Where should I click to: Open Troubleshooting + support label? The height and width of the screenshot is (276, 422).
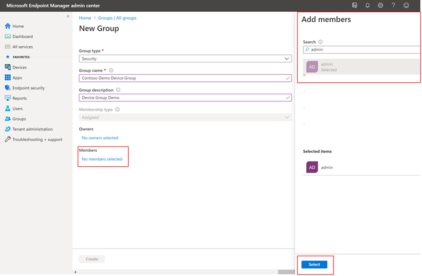click(37, 139)
